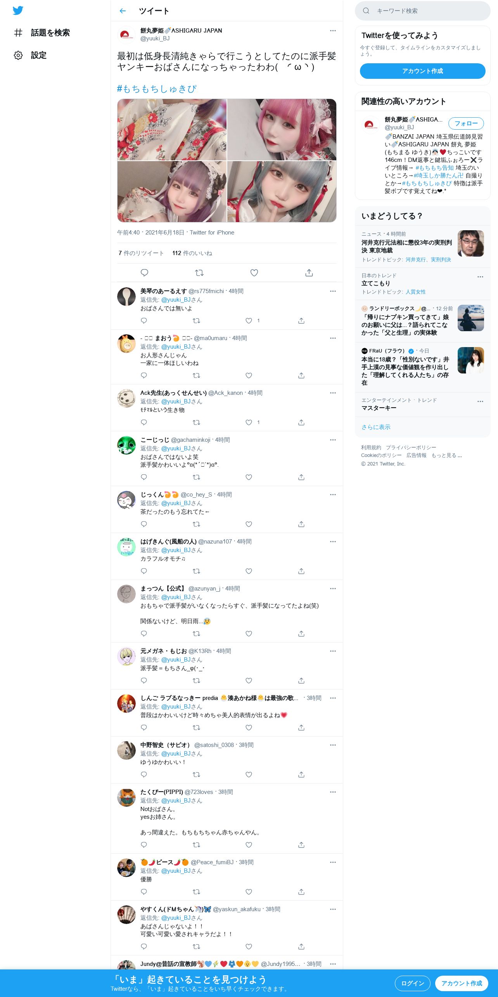Open more options on main tweet
This screenshot has height=997, width=498.
pyautogui.click(x=333, y=31)
